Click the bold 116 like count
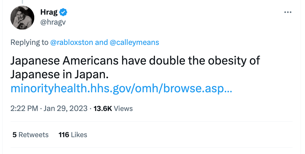The width and height of the screenshot is (305, 154). coord(63,135)
